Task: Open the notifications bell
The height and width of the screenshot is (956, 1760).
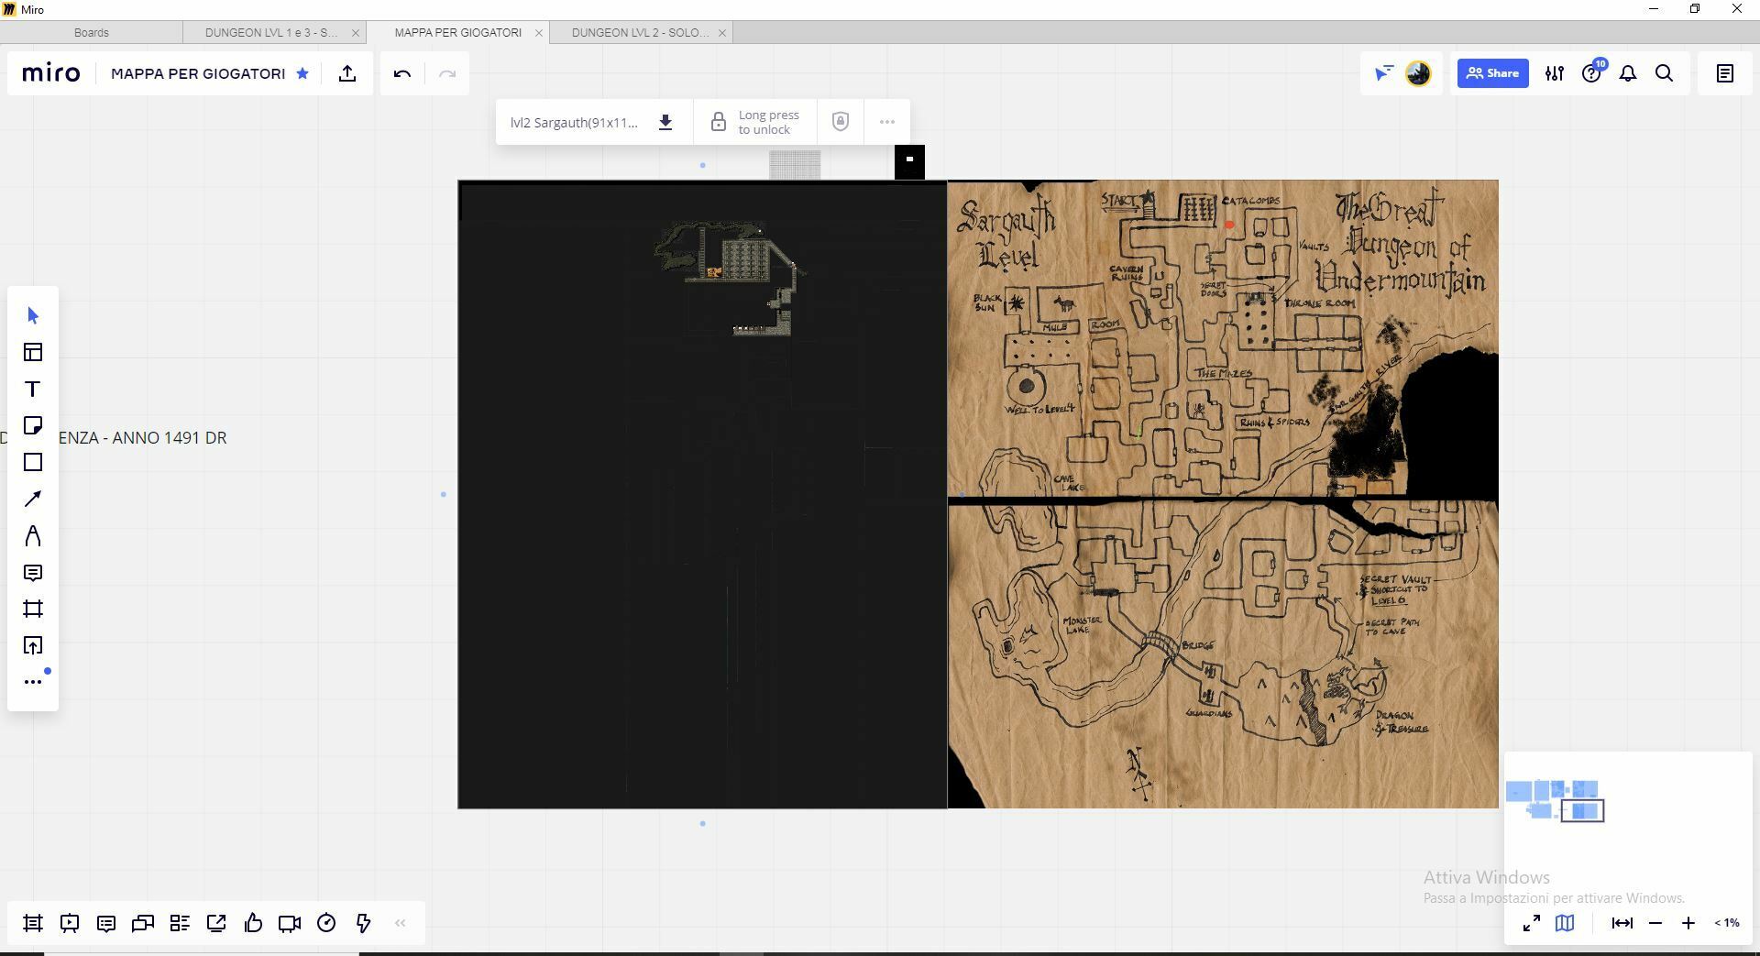Action: [1628, 73]
